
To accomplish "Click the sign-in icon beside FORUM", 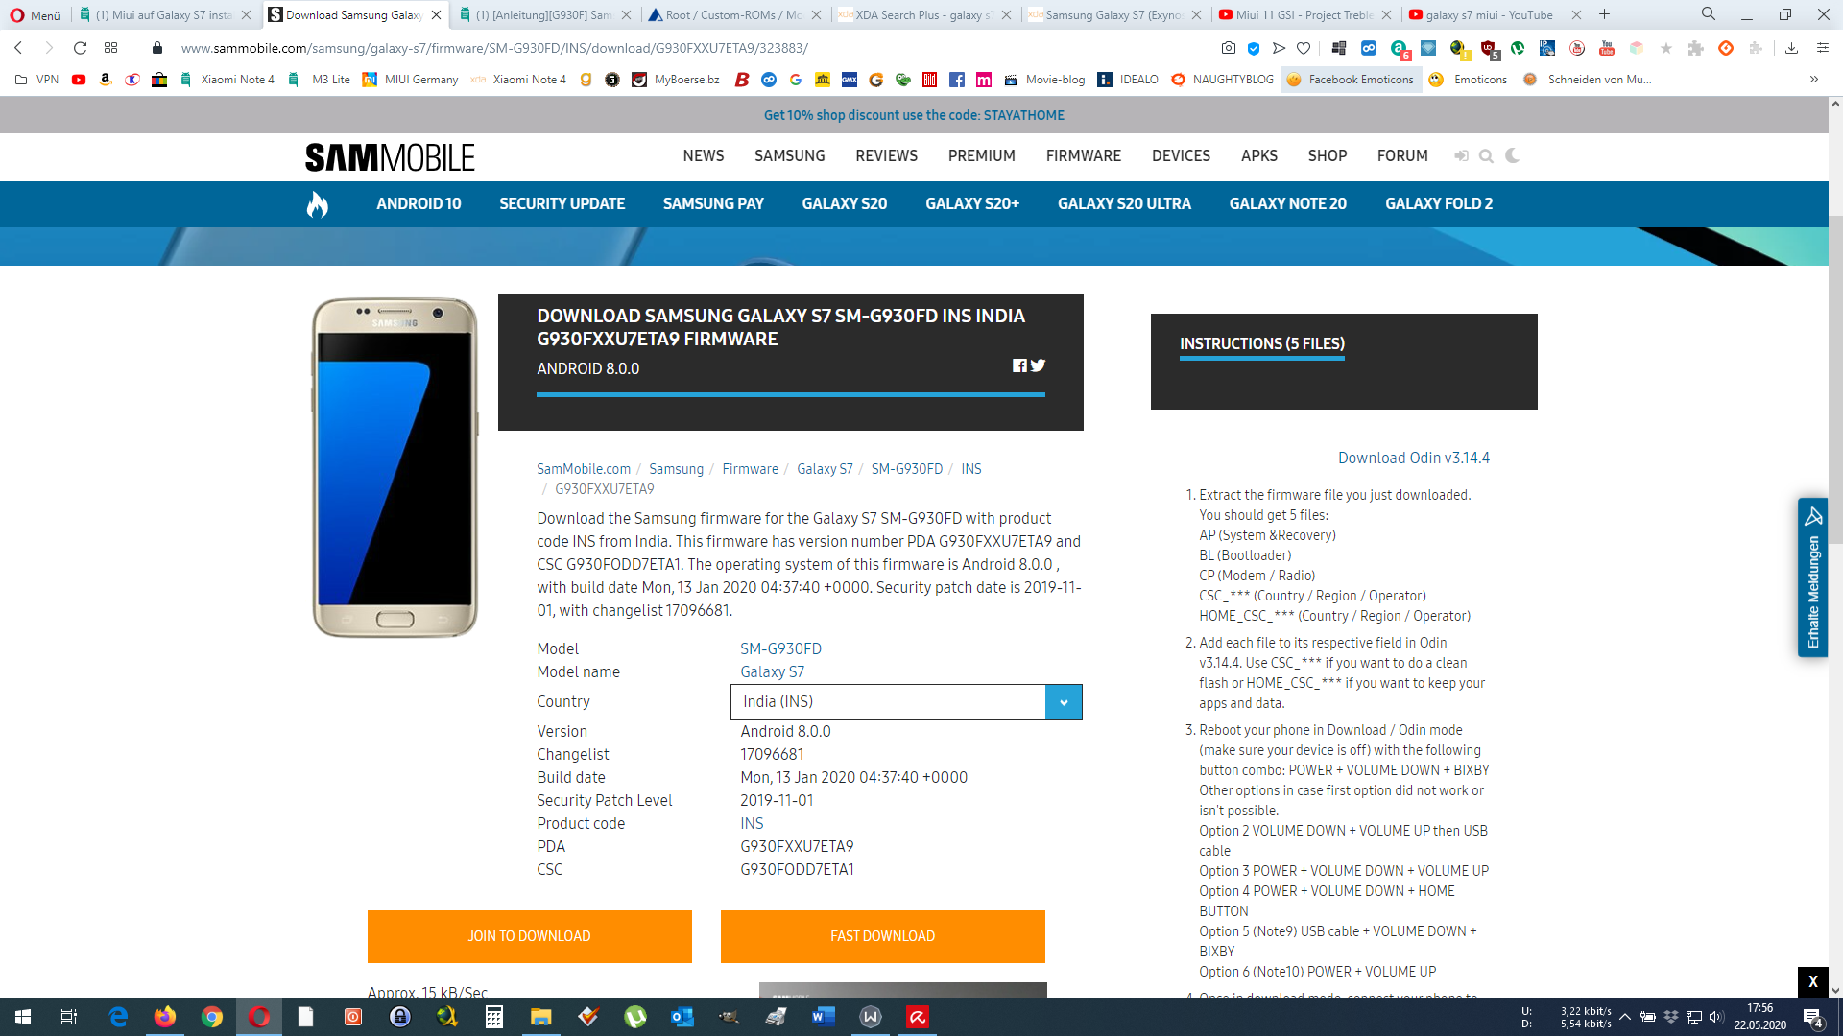I will [1461, 155].
